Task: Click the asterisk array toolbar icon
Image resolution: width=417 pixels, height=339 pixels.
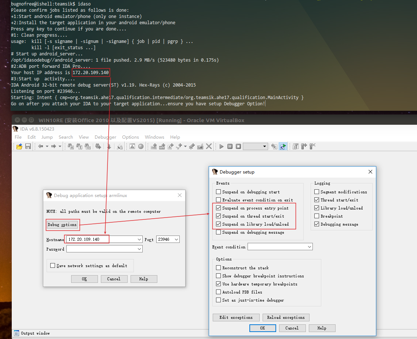Action: 191,146
